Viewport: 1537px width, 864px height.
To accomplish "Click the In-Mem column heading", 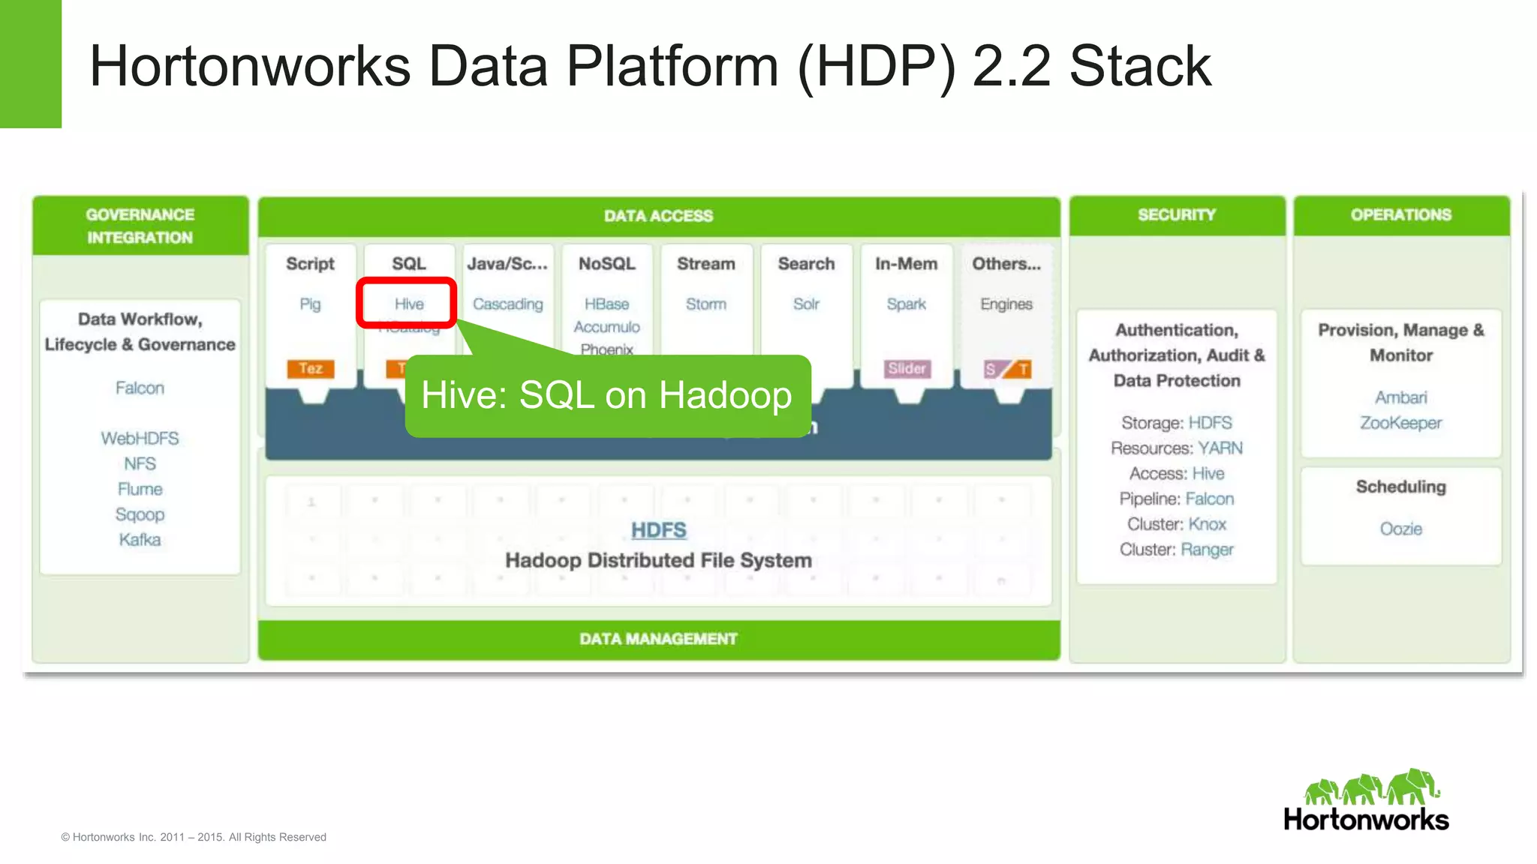I will (x=906, y=264).
